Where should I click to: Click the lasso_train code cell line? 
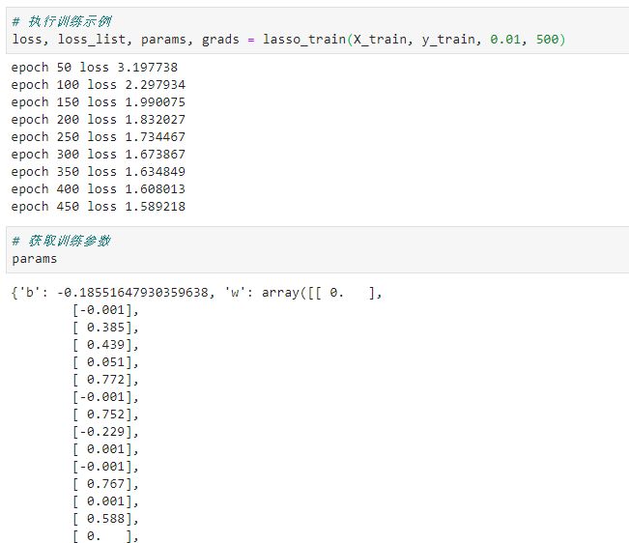289,40
